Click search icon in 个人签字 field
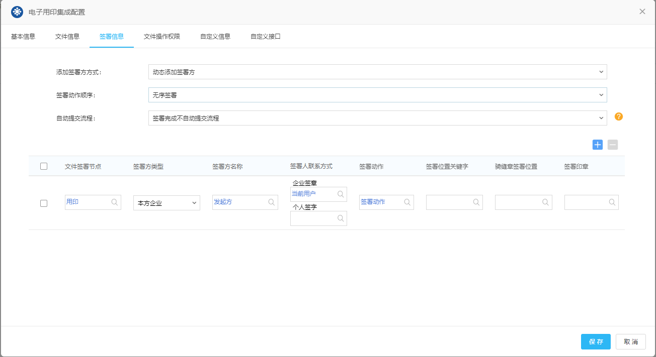656x357 pixels. click(x=341, y=218)
